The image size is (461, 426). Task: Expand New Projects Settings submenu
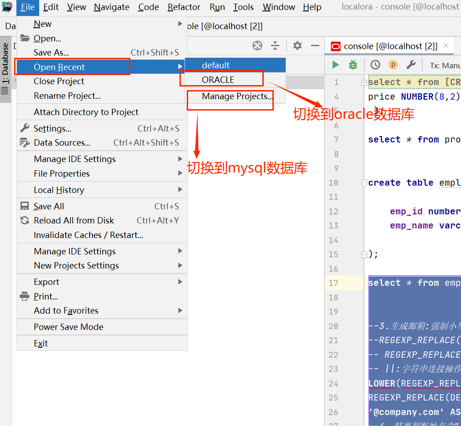point(102,266)
